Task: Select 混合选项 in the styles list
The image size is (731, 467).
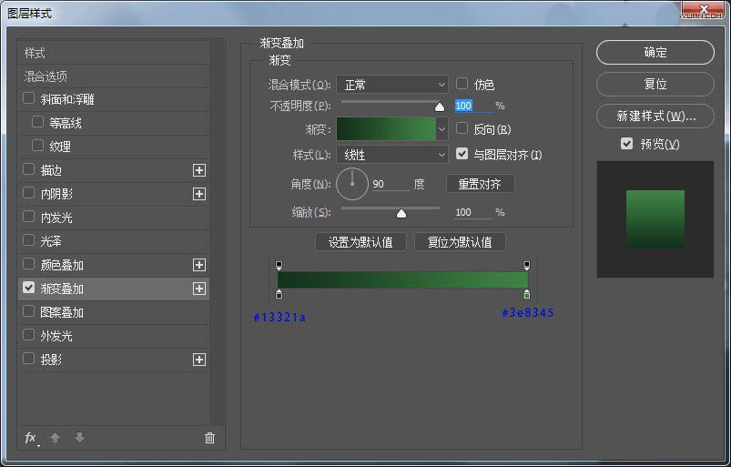Action: 46,76
